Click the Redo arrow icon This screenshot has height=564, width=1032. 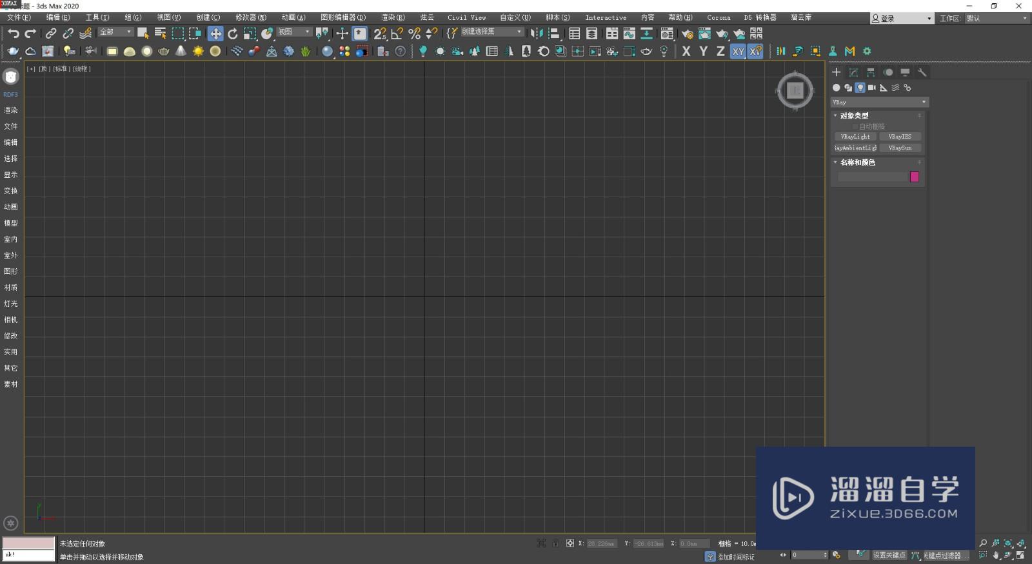(x=30, y=33)
